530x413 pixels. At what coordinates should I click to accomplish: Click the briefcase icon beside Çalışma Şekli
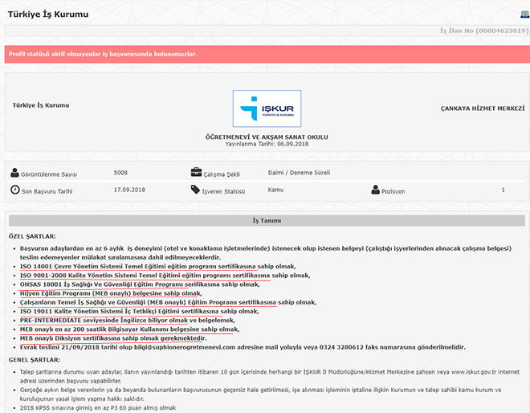click(196, 172)
